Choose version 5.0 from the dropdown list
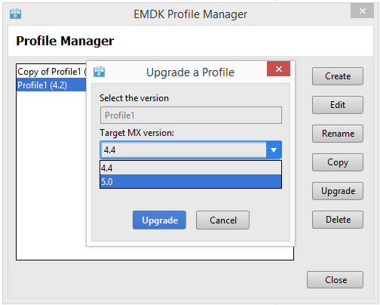Screen dimensions: 380x305 (191, 181)
